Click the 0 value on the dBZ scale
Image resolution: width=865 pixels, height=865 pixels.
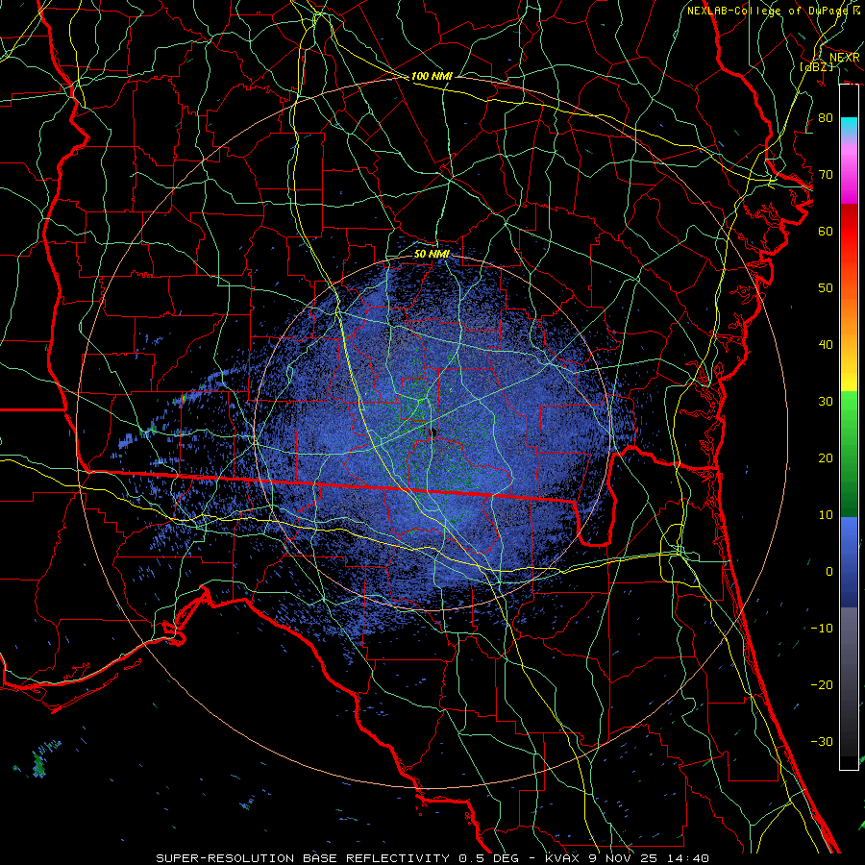click(829, 572)
